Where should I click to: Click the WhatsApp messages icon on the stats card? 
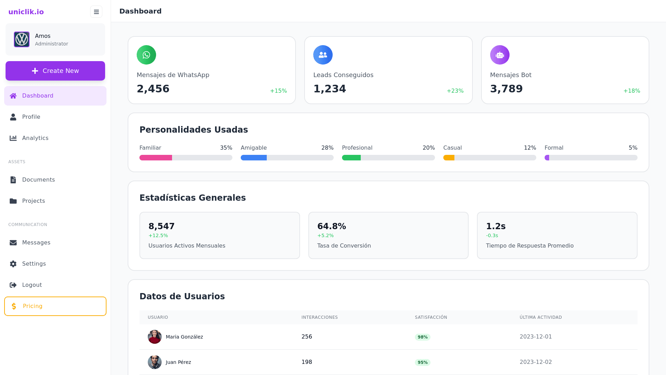click(x=146, y=55)
